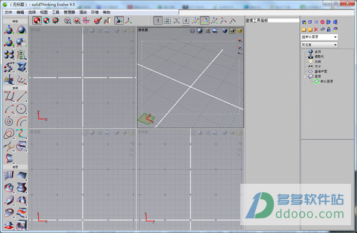Select 摄影机 camera item in tree

pos(319,56)
